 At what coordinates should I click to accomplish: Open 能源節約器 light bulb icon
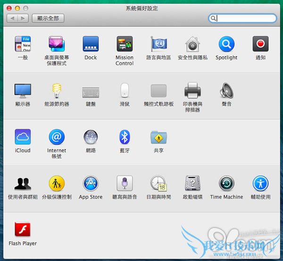tap(57, 91)
